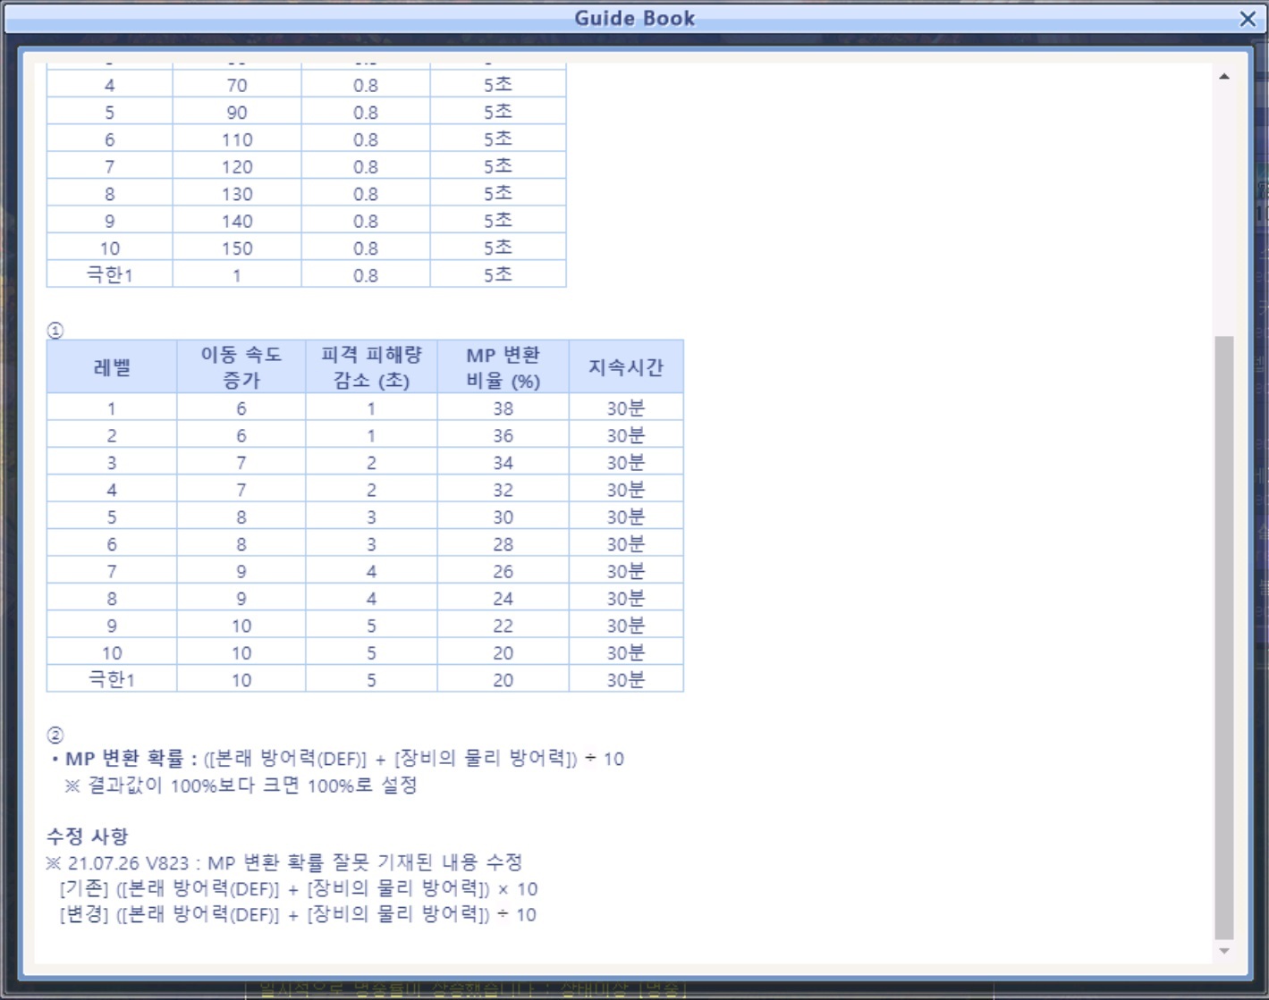Screen dimensions: 1269x1000
Task: Select the "지속시간" column header
Action: click(x=626, y=367)
